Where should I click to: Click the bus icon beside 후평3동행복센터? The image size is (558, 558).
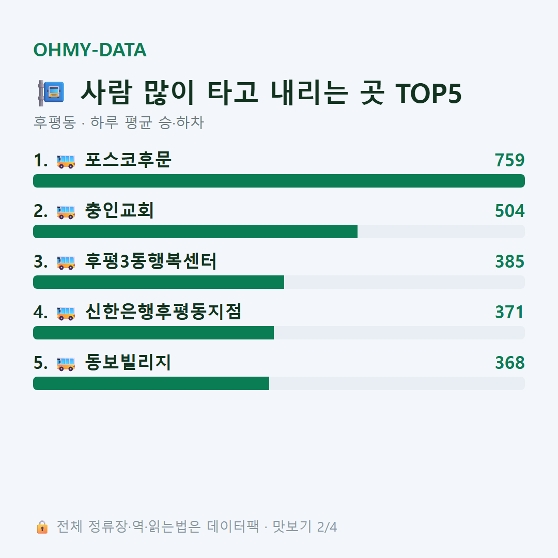coord(66,262)
